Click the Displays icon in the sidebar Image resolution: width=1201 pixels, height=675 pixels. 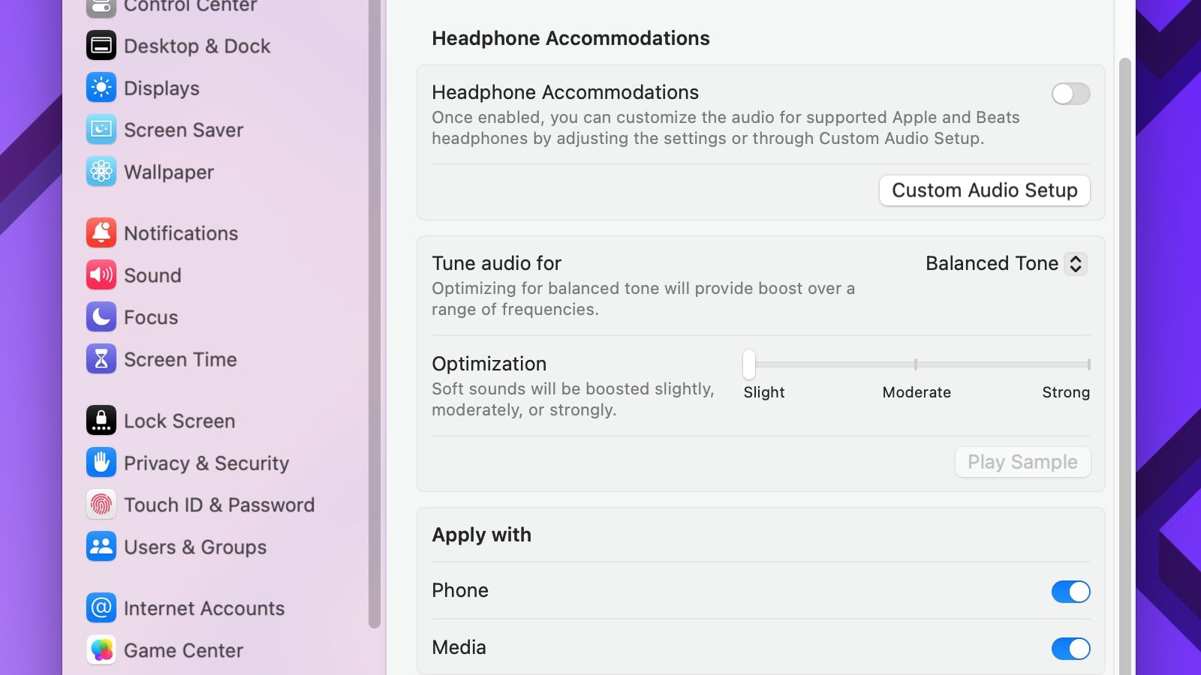click(101, 88)
